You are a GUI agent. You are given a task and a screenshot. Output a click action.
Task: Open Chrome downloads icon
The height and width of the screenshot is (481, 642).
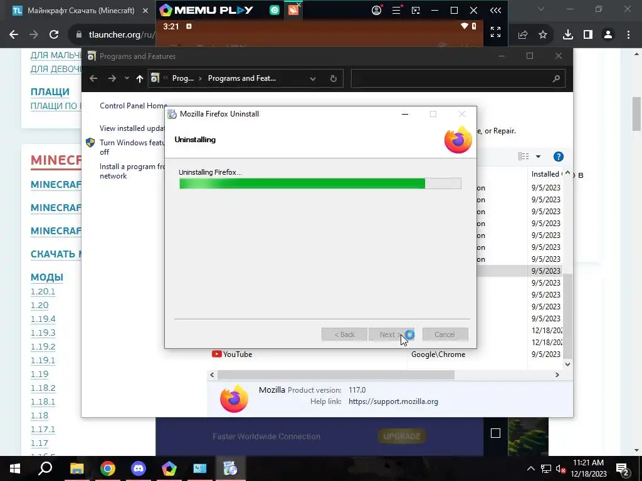pyautogui.click(x=567, y=35)
